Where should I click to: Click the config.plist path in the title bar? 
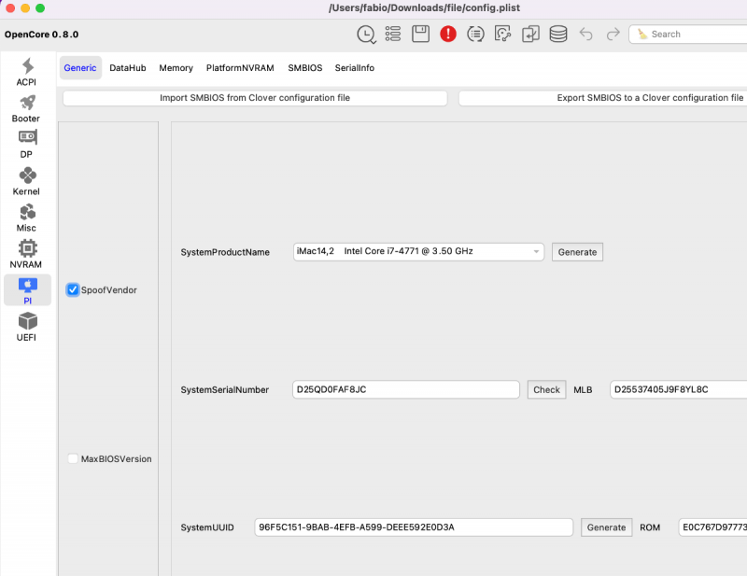point(424,7)
